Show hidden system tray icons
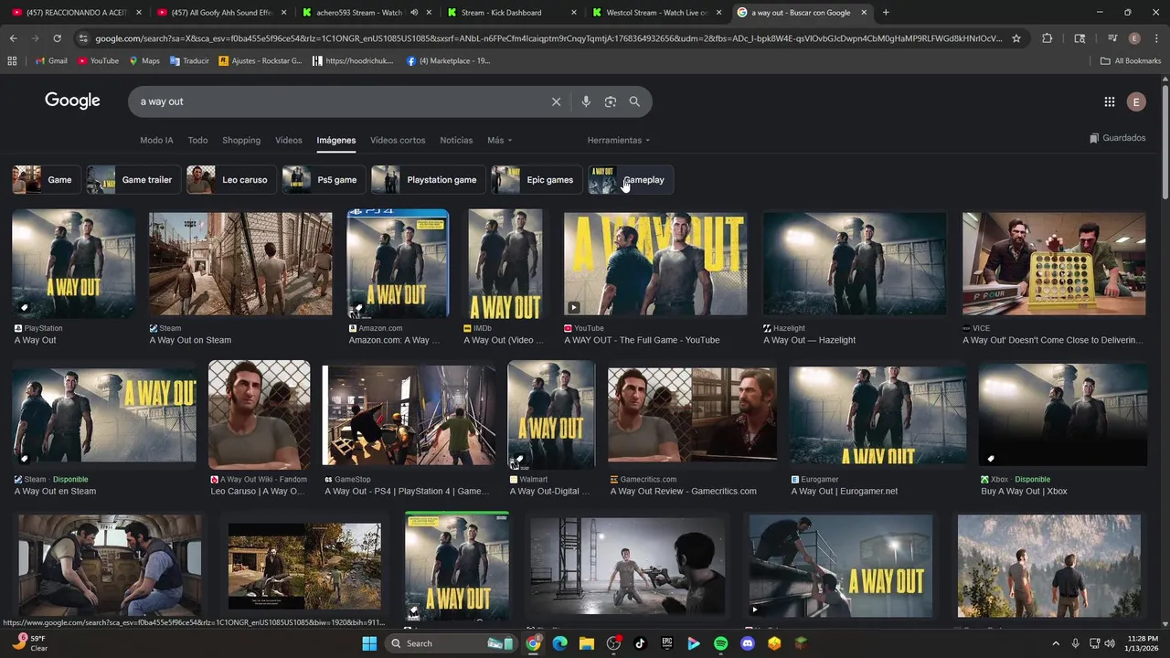The height and width of the screenshot is (658, 1170). pyautogui.click(x=1056, y=643)
